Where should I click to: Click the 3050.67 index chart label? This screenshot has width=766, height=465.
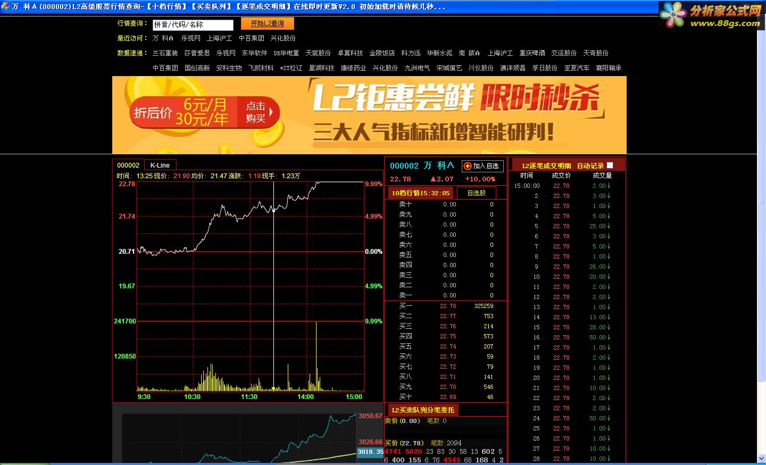click(x=370, y=416)
